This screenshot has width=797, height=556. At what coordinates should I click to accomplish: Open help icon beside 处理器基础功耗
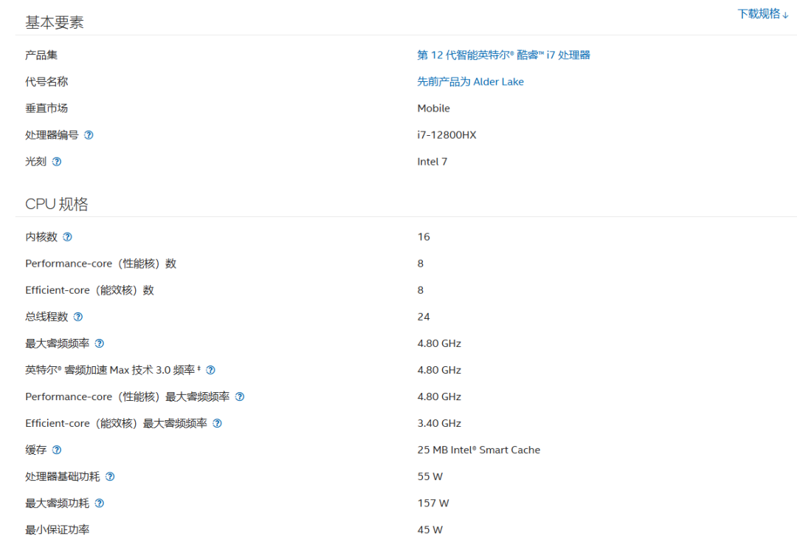(110, 477)
